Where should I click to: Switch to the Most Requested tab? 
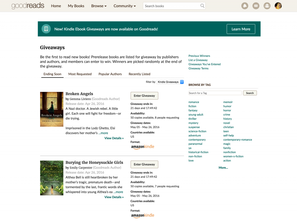[x=80, y=74]
